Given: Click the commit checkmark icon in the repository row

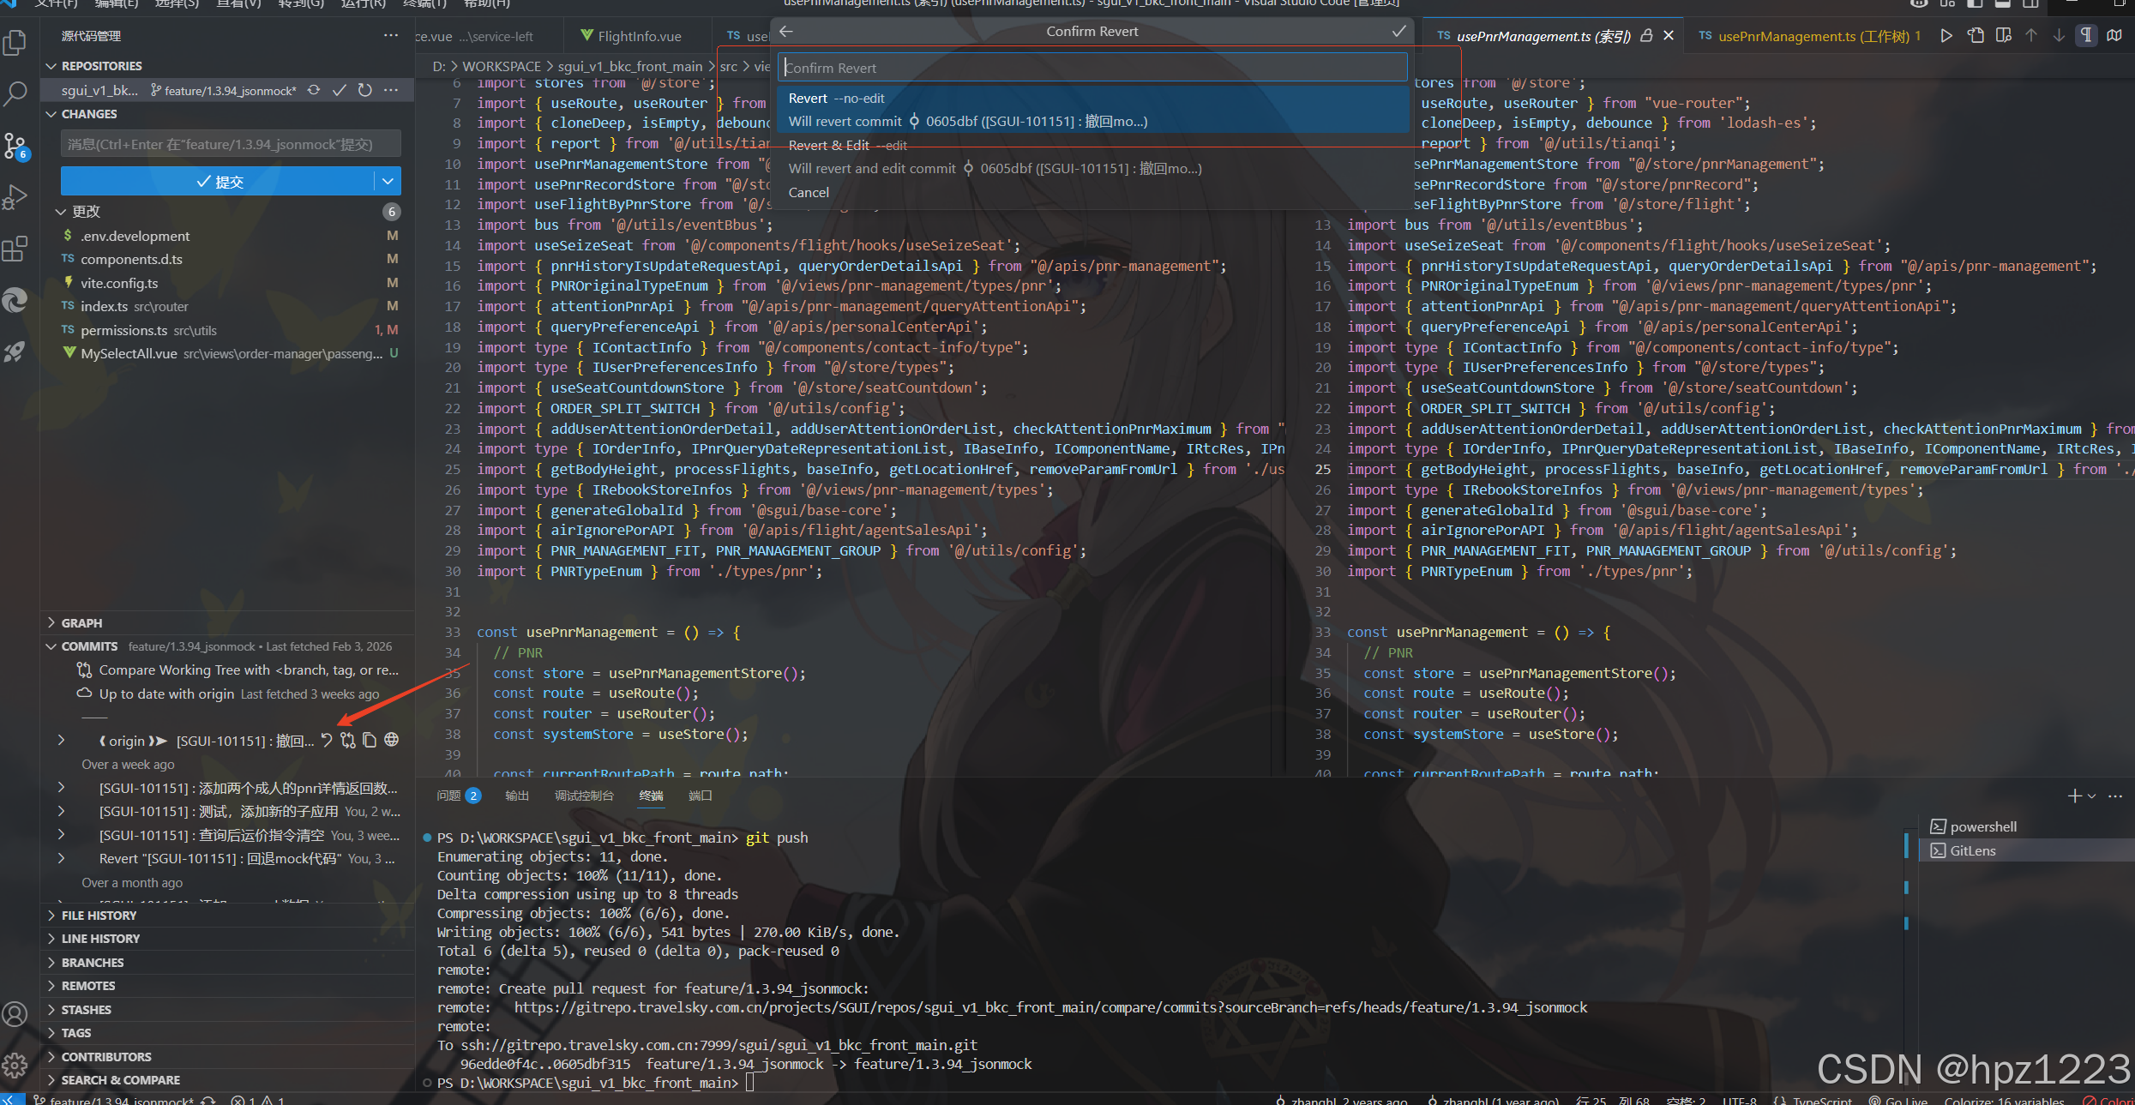Looking at the screenshot, I should pyautogui.click(x=340, y=90).
